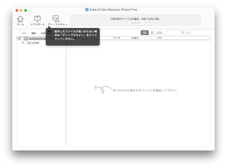Click the リカバリー recover button
This screenshot has height=168, width=227.
(x=137, y=23)
